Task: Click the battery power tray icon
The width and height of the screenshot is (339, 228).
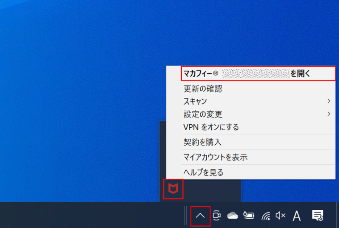Action: [249, 216]
